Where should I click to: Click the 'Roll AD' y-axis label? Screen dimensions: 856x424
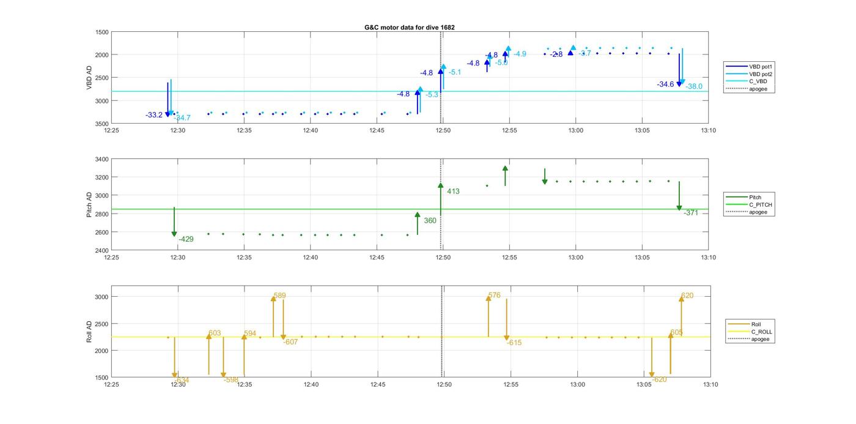point(89,331)
